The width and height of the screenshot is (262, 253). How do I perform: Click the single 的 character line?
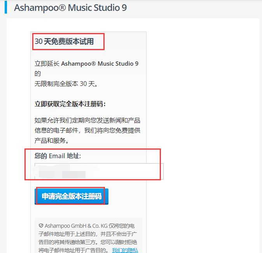pyautogui.click(x=38, y=74)
